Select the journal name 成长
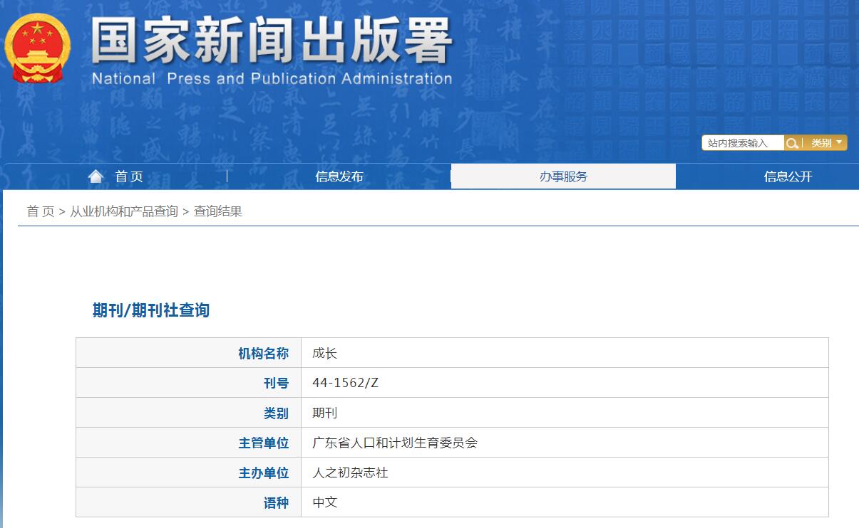 click(323, 352)
